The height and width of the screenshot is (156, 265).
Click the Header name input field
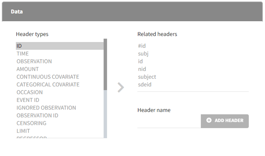click(x=169, y=122)
